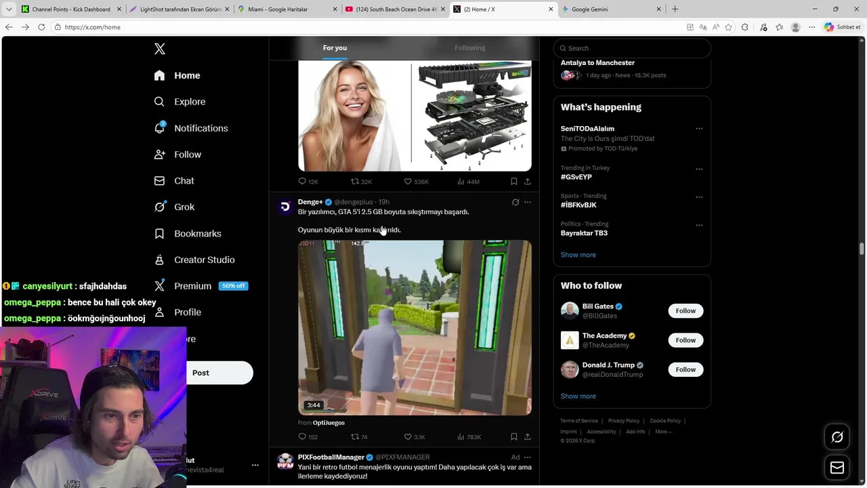Image resolution: width=867 pixels, height=488 pixels.
Task: Open more options for SeniTODaAlalım promoted trend
Action: click(x=699, y=129)
